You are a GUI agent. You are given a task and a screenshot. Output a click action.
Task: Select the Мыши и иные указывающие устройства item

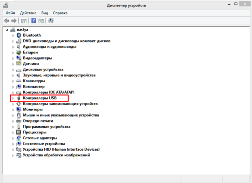click(61, 115)
